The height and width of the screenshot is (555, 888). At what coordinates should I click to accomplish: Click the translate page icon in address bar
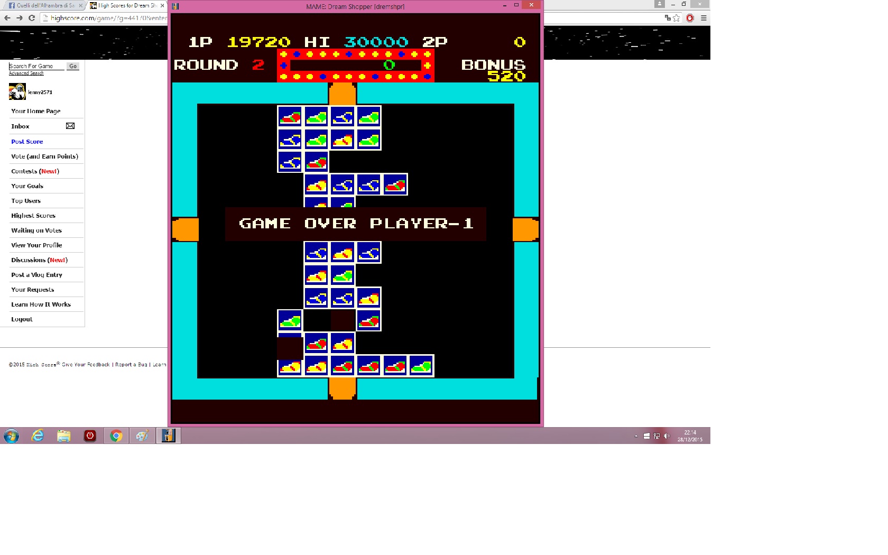(668, 18)
